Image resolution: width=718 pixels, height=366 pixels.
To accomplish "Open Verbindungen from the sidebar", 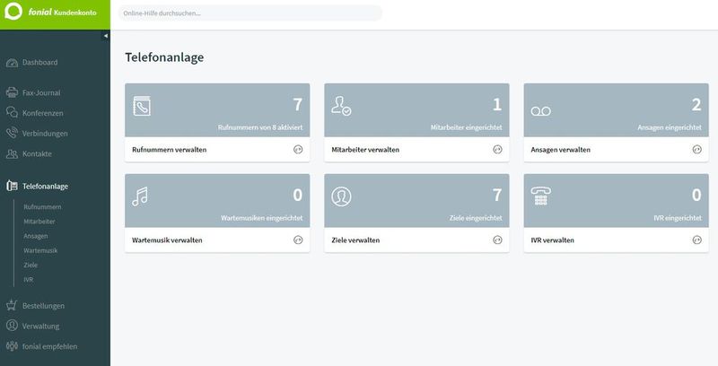I will coord(45,134).
